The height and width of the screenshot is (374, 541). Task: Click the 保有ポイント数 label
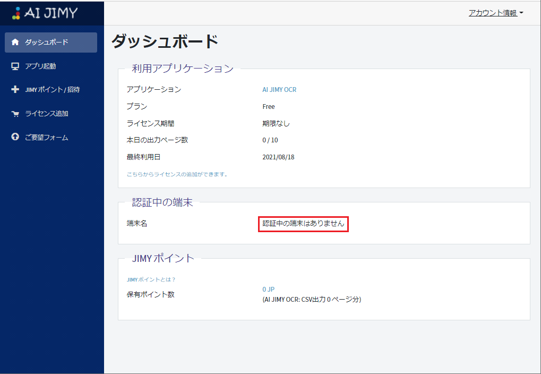point(150,294)
